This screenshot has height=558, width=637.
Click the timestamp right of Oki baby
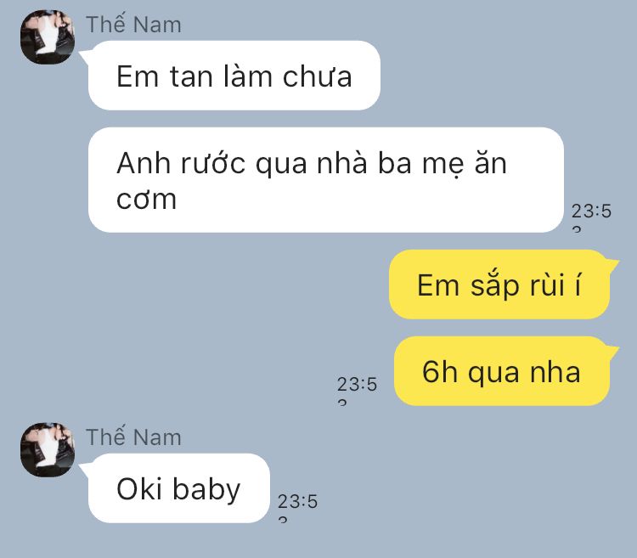(x=297, y=507)
